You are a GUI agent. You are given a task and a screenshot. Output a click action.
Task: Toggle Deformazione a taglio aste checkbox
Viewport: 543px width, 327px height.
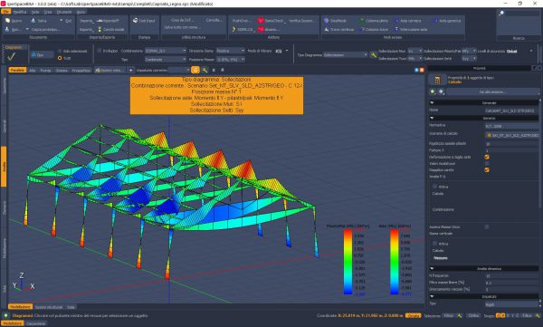pos(487,157)
